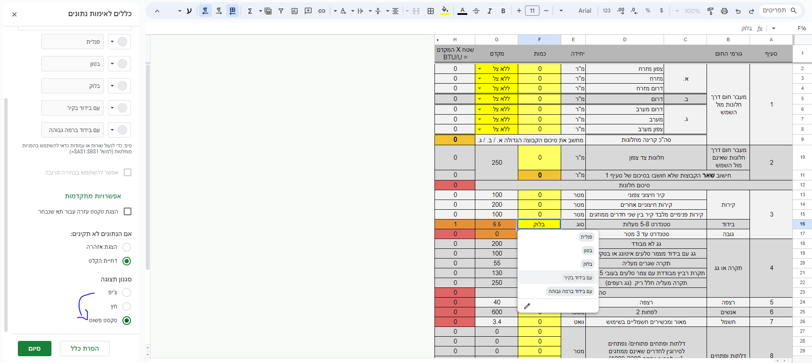
Task: Click the Hebrew input tools icon
Action: coord(189,11)
